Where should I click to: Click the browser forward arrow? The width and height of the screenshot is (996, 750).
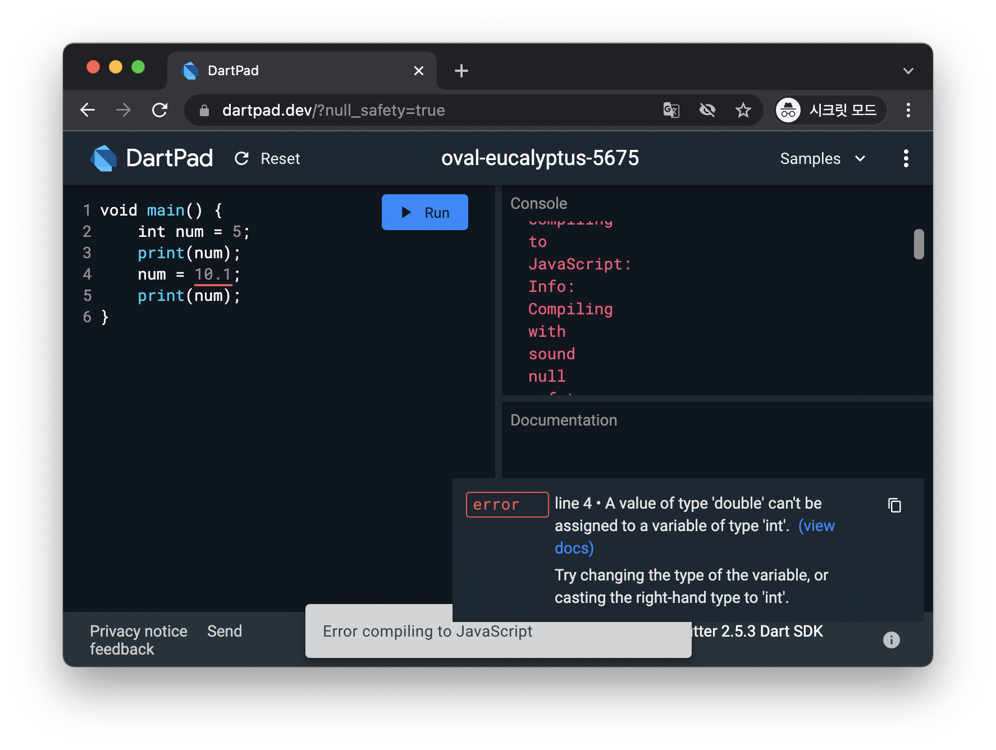point(123,110)
